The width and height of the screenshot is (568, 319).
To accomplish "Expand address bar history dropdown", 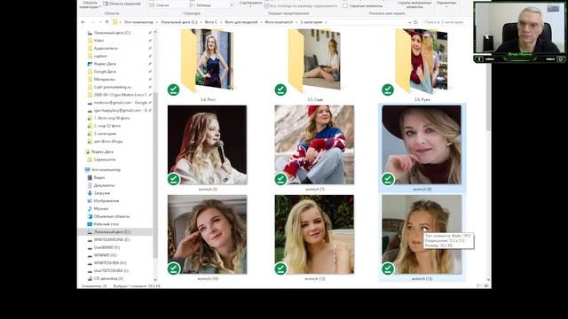I will point(410,22).
